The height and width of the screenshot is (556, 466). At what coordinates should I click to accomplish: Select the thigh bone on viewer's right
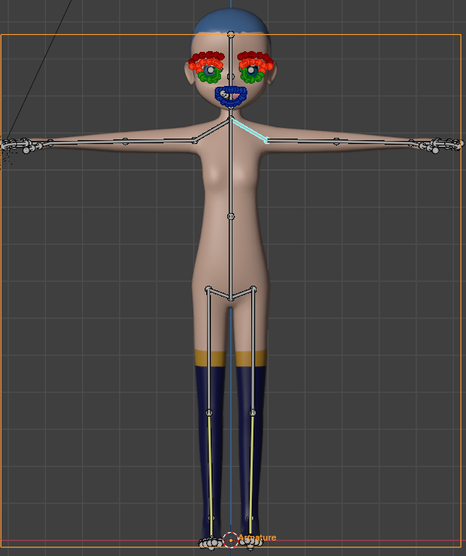coord(253,351)
